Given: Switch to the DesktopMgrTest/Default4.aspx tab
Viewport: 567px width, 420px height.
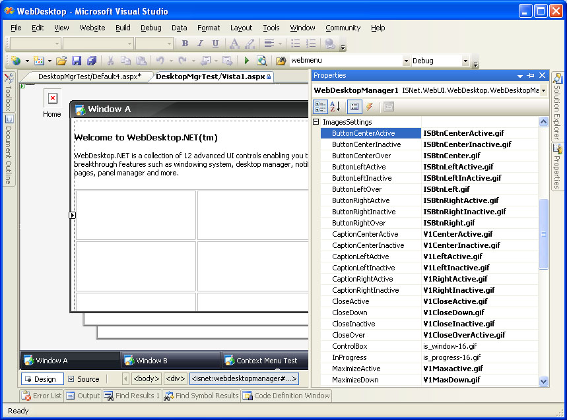Looking at the screenshot, I should [89, 76].
